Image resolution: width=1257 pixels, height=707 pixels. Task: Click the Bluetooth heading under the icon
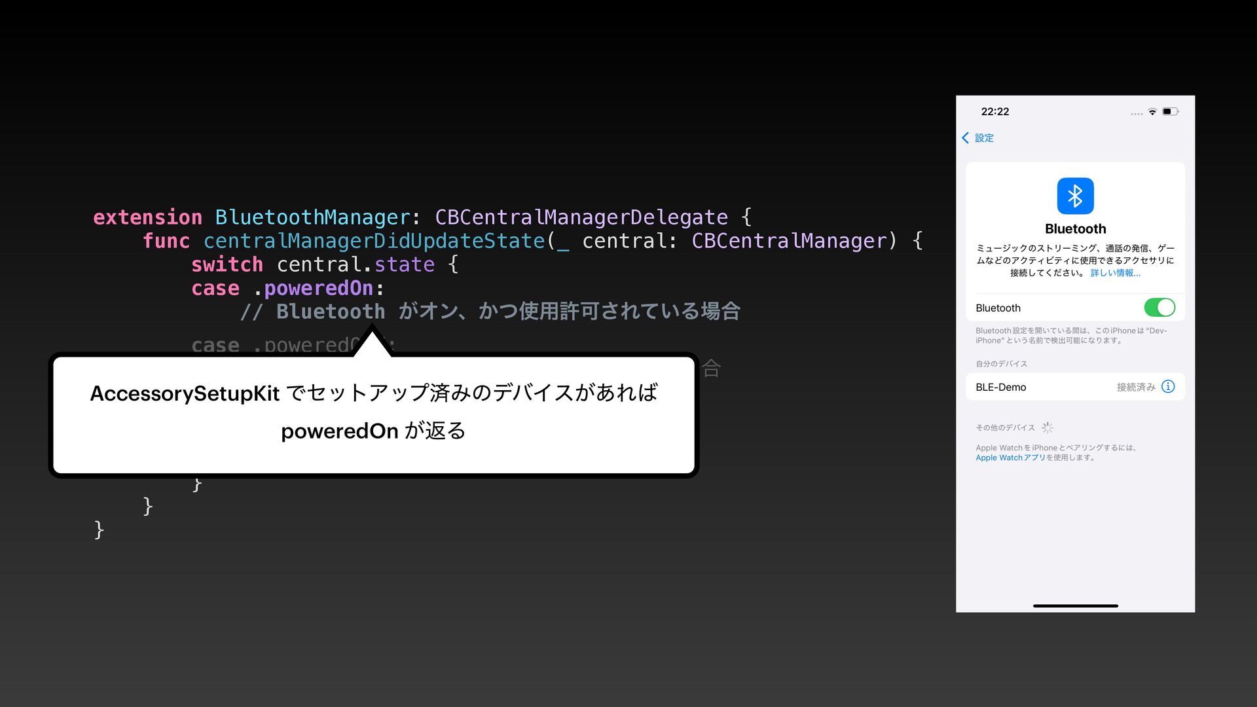tap(1075, 229)
